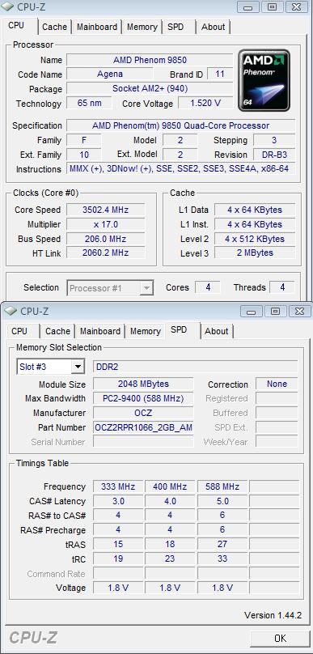The image size is (313, 654).
Task: Click the Part Number field OCZ2RPR1066_2GB_AM
Action: pos(143,427)
